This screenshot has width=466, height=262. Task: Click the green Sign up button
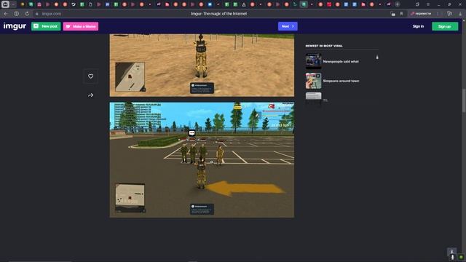point(445,26)
